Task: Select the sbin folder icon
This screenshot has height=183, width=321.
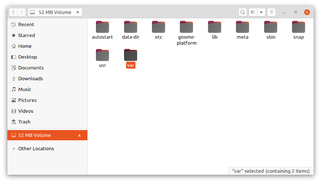Action: click(271, 27)
